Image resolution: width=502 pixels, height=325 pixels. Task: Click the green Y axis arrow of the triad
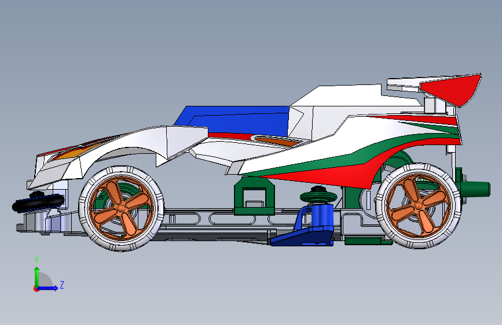point(37,276)
